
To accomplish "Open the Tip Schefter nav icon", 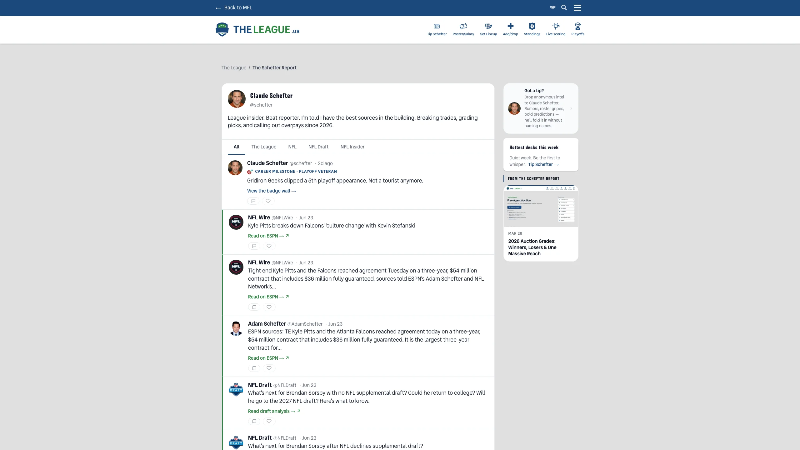I will [437, 29].
